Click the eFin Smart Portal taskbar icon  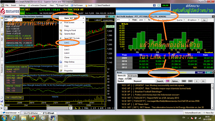53,118
